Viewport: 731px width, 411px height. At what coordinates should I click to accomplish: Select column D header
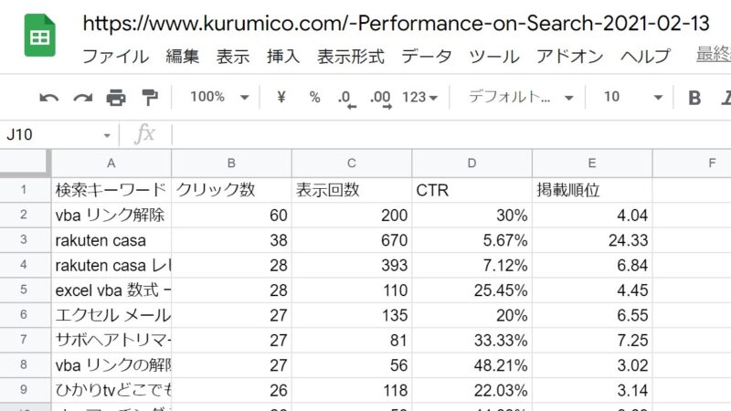(x=471, y=163)
